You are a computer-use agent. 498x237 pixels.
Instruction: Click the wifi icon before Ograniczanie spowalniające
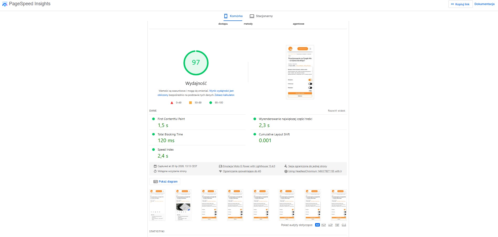pyautogui.click(x=220, y=171)
